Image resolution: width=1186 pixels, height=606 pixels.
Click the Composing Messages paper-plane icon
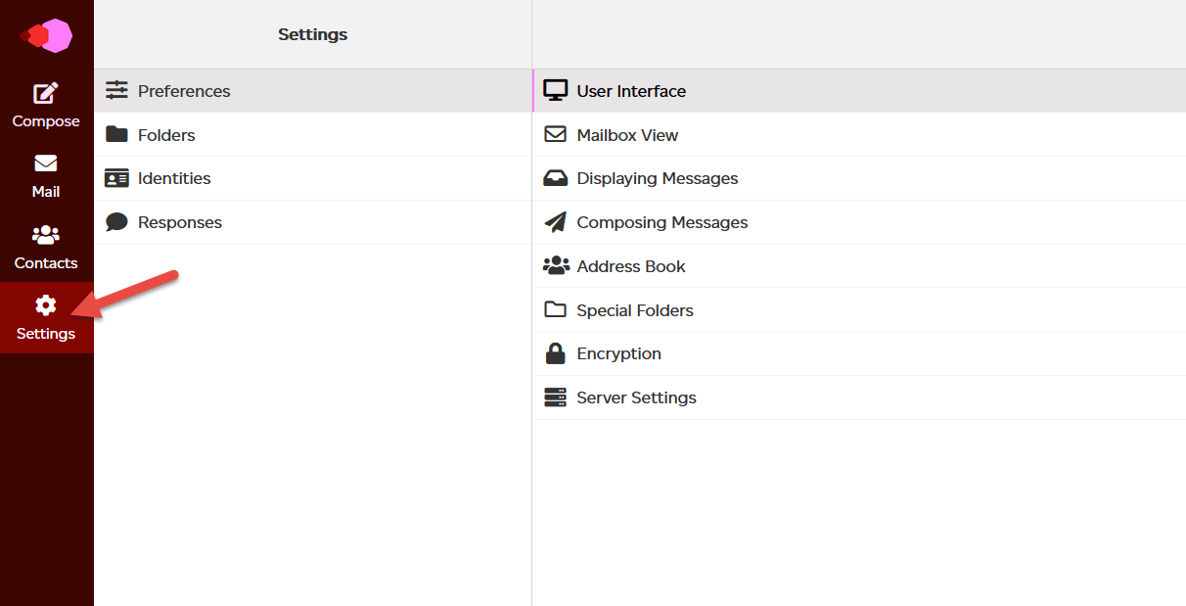[x=555, y=221]
